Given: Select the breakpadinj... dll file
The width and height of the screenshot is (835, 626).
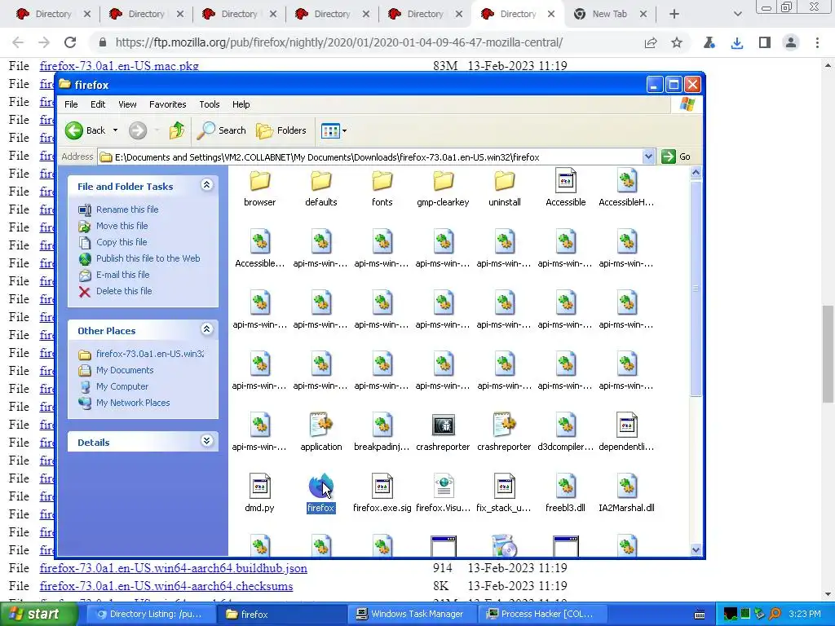Looking at the screenshot, I should [x=382, y=424].
